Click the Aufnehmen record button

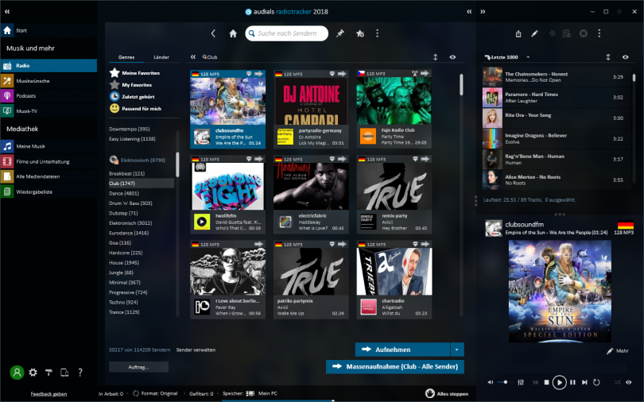[x=402, y=350]
